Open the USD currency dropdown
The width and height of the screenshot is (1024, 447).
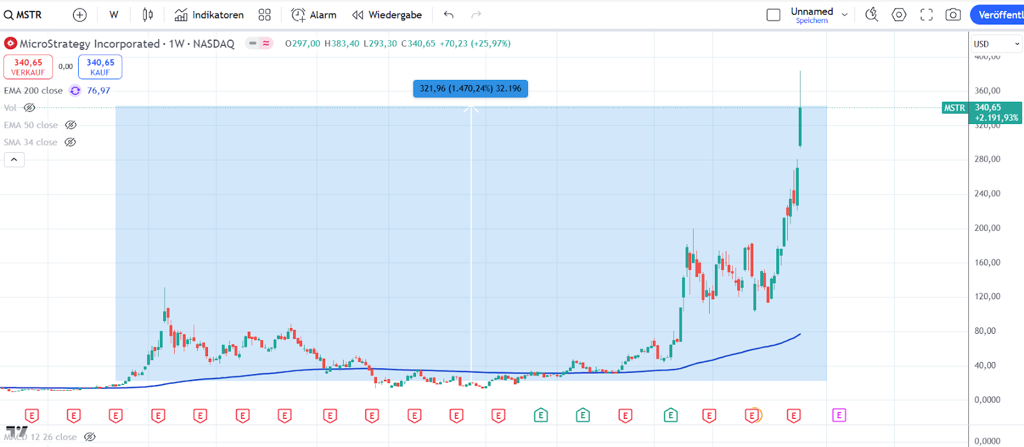point(996,43)
